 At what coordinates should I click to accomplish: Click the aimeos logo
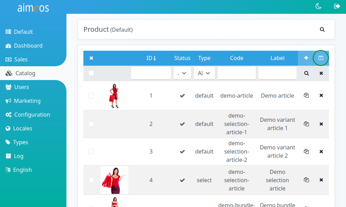(33, 8)
